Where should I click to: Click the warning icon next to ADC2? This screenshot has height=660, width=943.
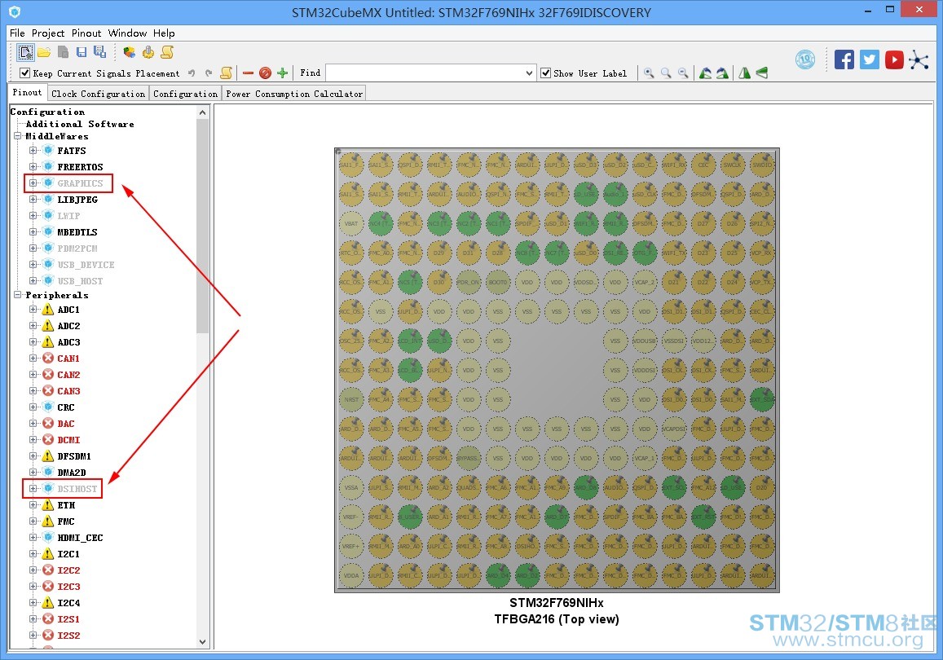[48, 326]
